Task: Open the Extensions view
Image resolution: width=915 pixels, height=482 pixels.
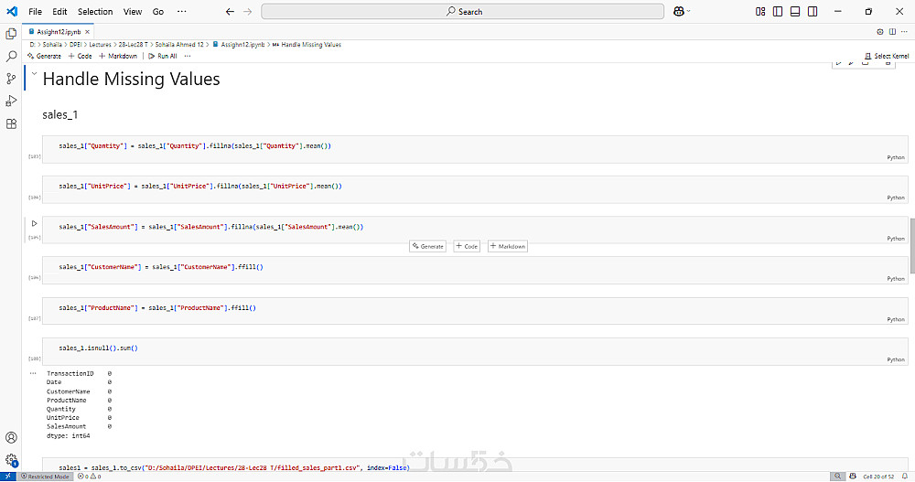Action: (x=11, y=123)
